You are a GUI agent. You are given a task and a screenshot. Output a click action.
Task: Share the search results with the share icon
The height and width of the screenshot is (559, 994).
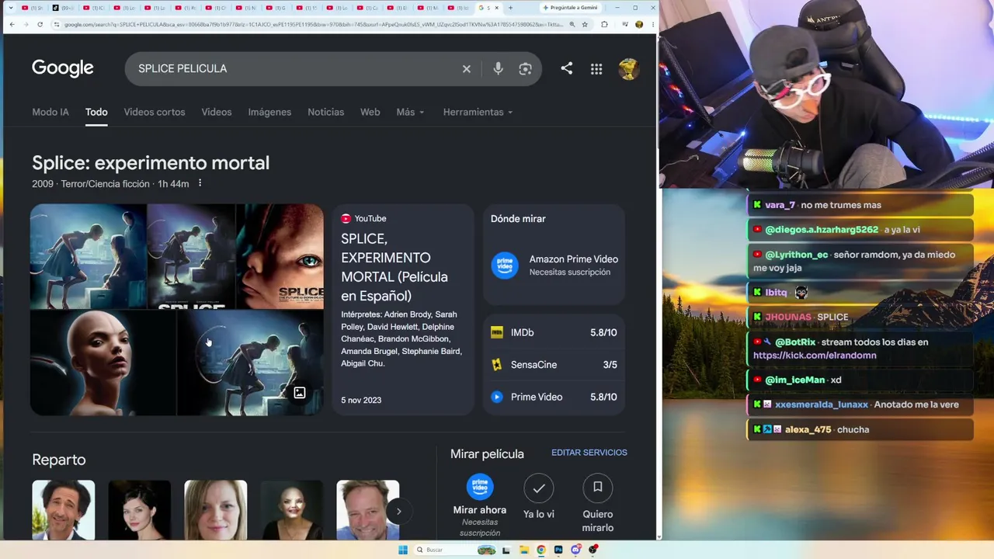click(567, 68)
